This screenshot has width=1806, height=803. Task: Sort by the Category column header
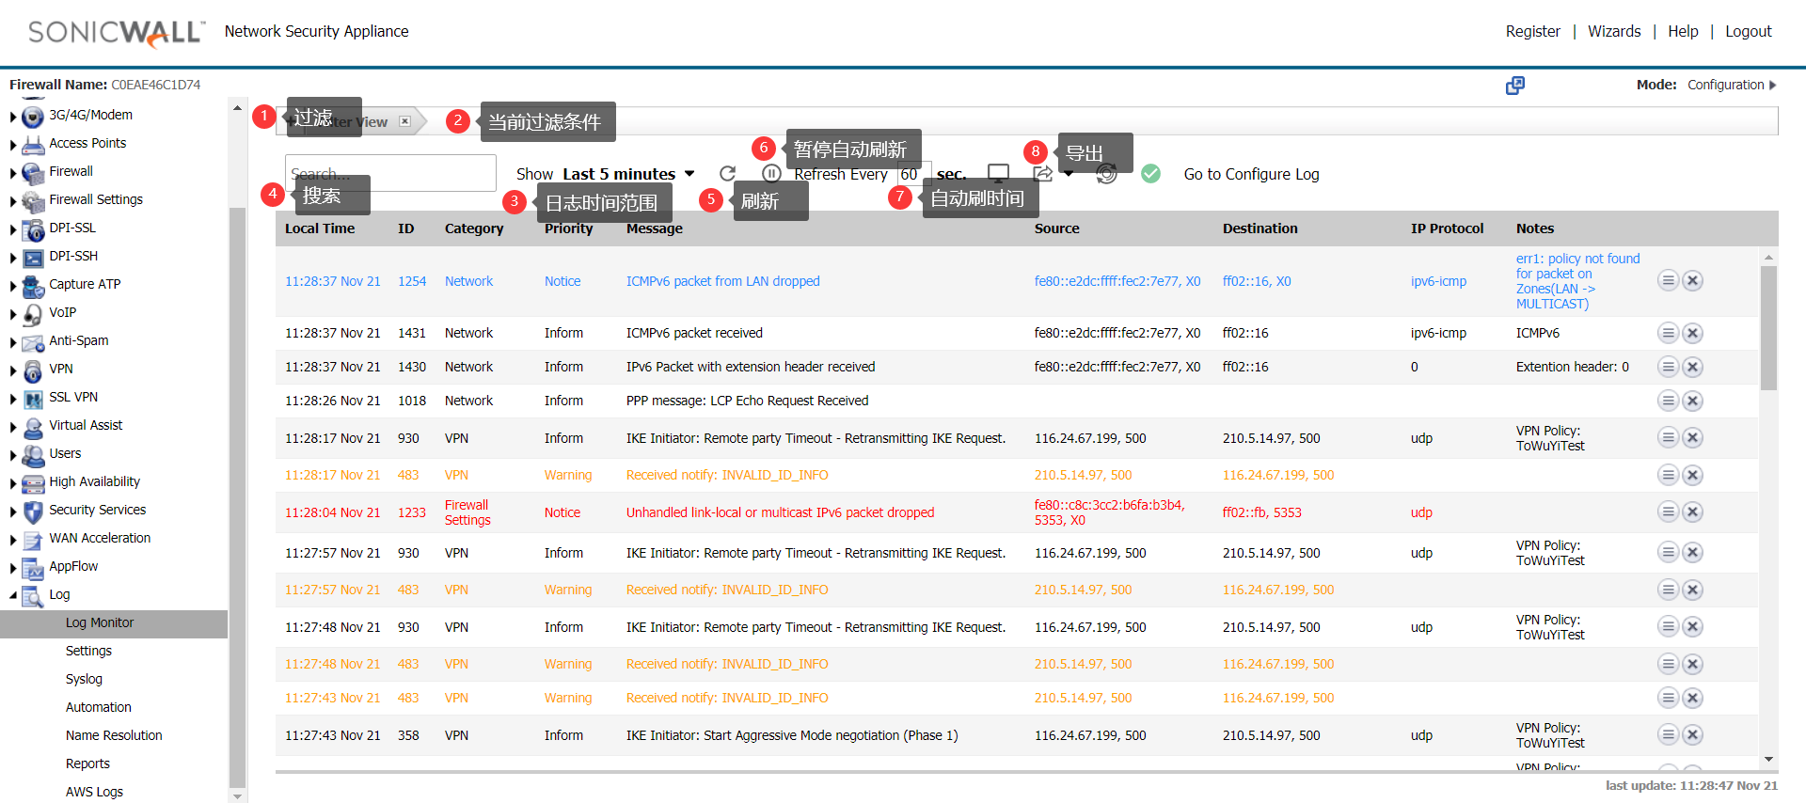[x=474, y=228]
